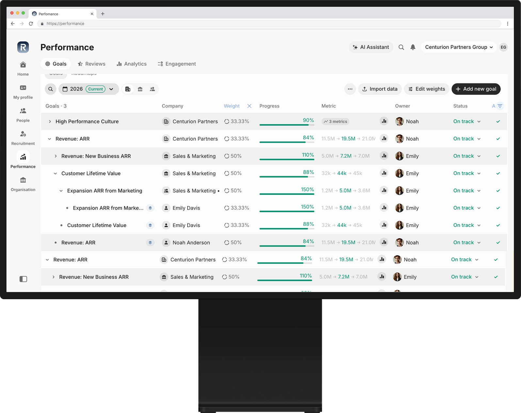Image resolution: width=521 pixels, height=413 pixels.
Task: Open Organisation in the sidebar
Action: 23,184
